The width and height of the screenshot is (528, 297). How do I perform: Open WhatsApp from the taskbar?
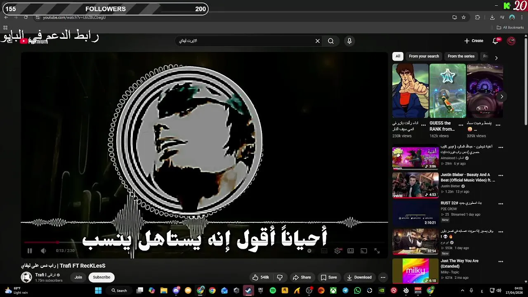pos(357,290)
